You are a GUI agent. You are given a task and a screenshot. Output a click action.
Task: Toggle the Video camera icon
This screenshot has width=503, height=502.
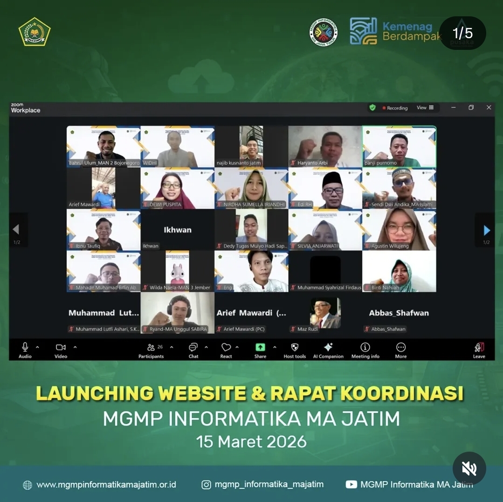pyautogui.click(x=61, y=347)
